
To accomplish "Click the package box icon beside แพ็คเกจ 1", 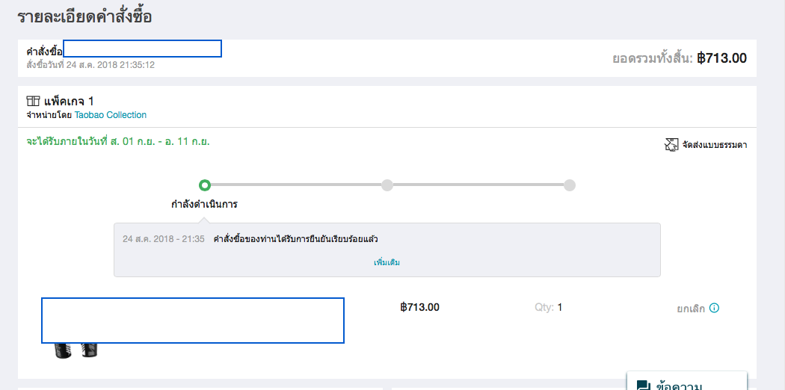I will tap(33, 101).
